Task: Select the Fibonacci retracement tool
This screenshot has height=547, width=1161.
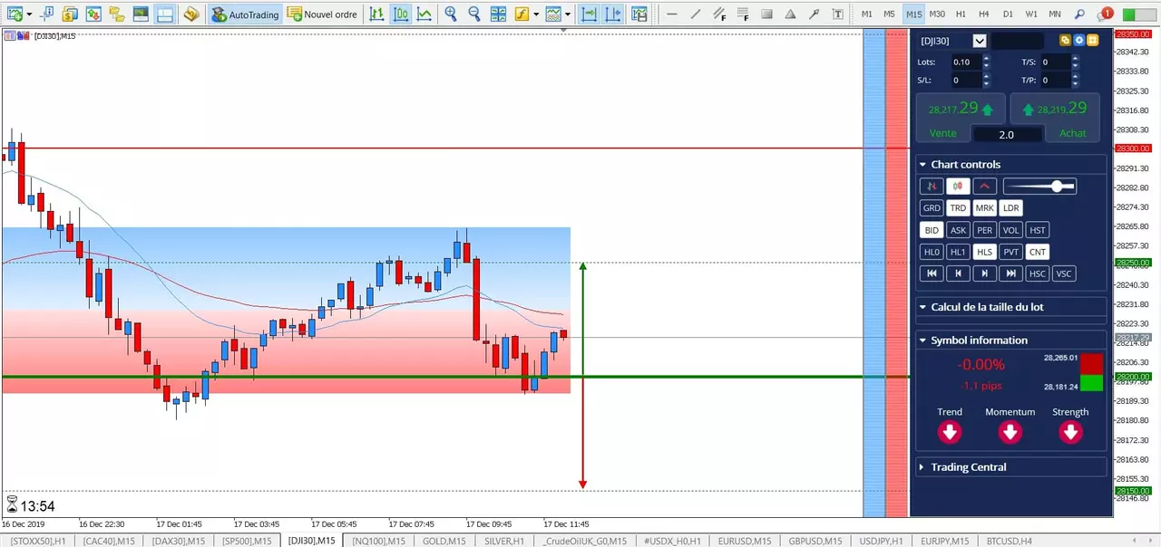Action: 742,14
